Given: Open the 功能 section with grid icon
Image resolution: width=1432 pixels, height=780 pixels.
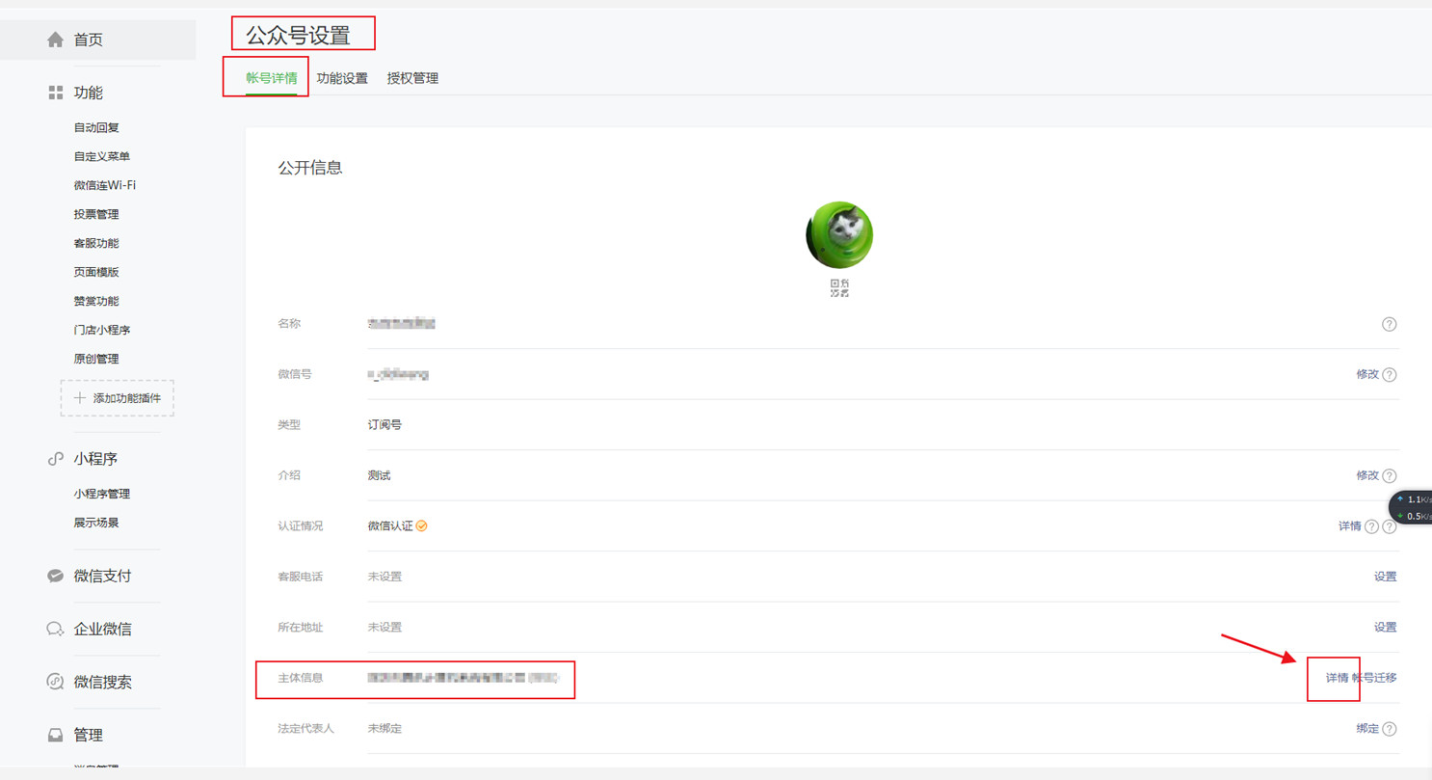Looking at the screenshot, I should click(75, 93).
